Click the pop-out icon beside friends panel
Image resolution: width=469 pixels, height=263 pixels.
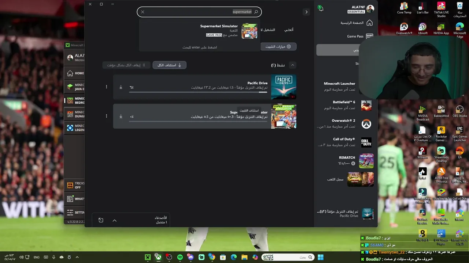[101, 220]
